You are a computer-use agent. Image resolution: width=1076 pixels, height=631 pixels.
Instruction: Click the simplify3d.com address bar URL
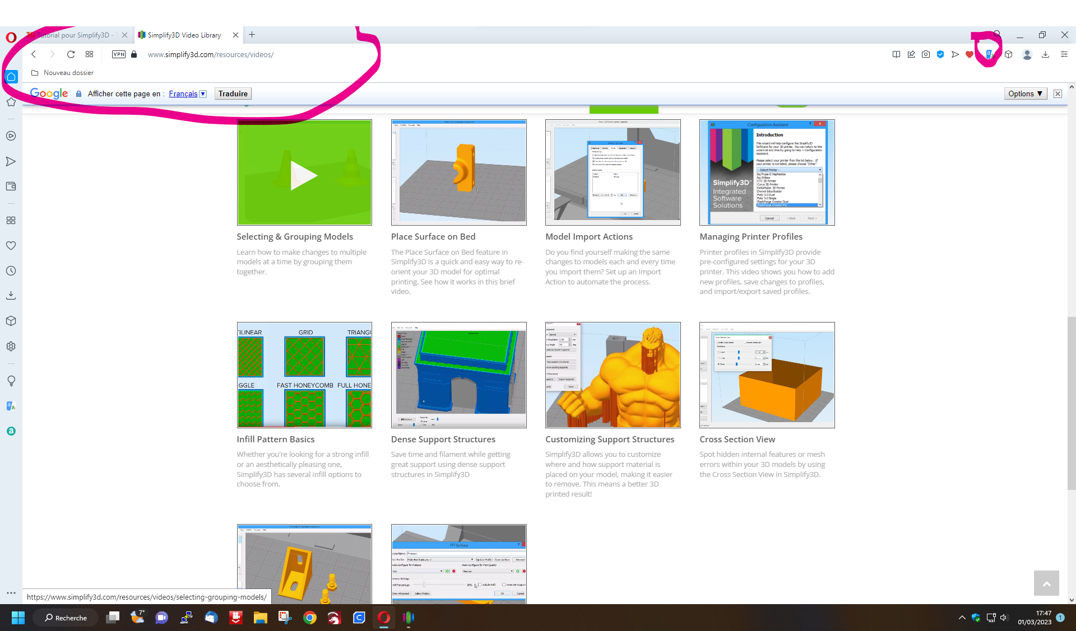pos(211,54)
